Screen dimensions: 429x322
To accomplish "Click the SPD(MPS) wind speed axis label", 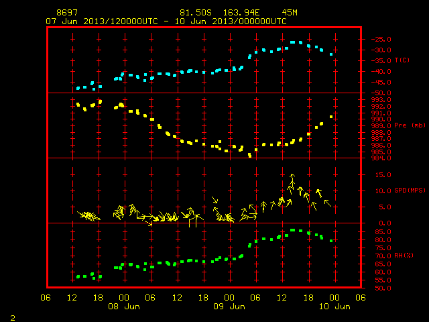I will point(410,190).
